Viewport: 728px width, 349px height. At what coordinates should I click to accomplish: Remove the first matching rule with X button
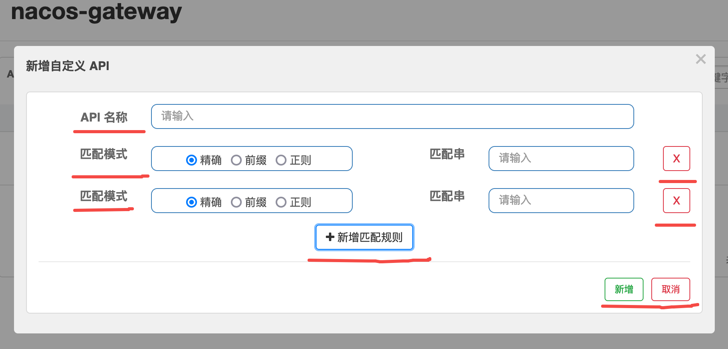click(677, 159)
